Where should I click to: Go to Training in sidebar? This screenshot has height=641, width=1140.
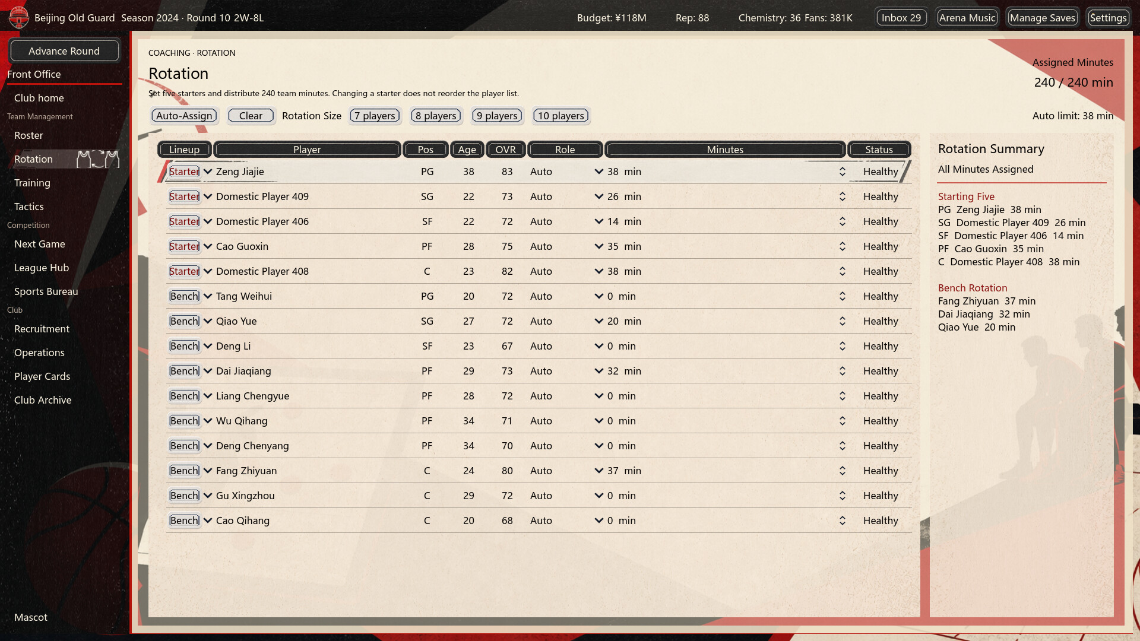pyautogui.click(x=32, y=183)
